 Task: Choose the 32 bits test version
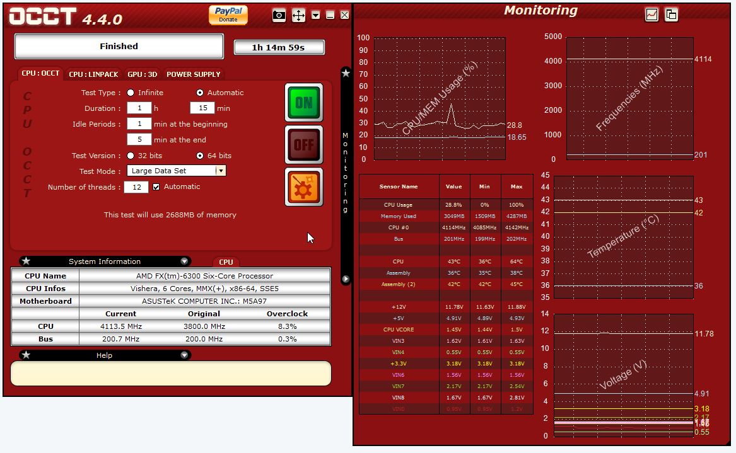point(131,156)
